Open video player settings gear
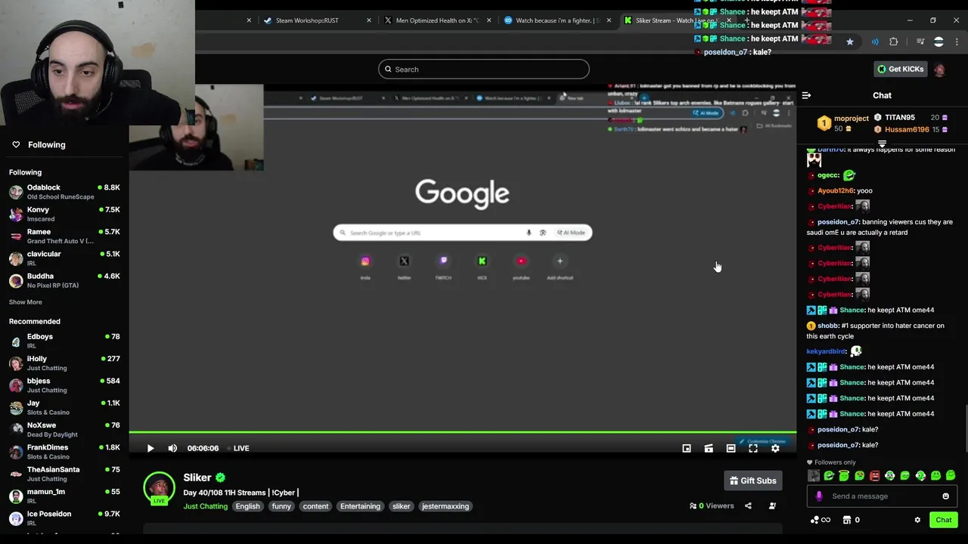 (775, 448)
